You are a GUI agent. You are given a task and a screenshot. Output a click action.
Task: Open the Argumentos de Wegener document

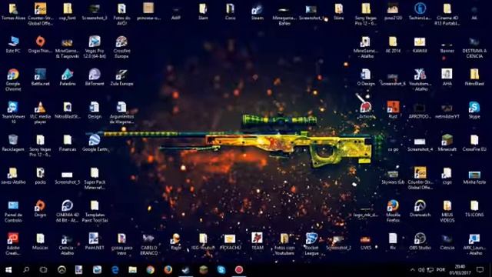[121, 113]
